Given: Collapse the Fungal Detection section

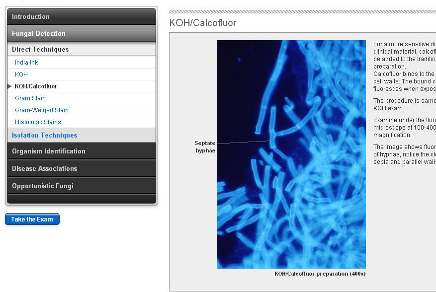Looking at the screenshot, I should pyautogui.click(x=39, y=33).
